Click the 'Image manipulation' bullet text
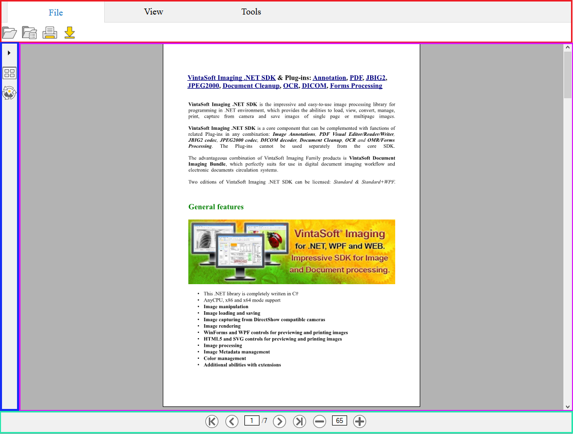The width and height of the screenshot is (573, 434). pos(226,307)
